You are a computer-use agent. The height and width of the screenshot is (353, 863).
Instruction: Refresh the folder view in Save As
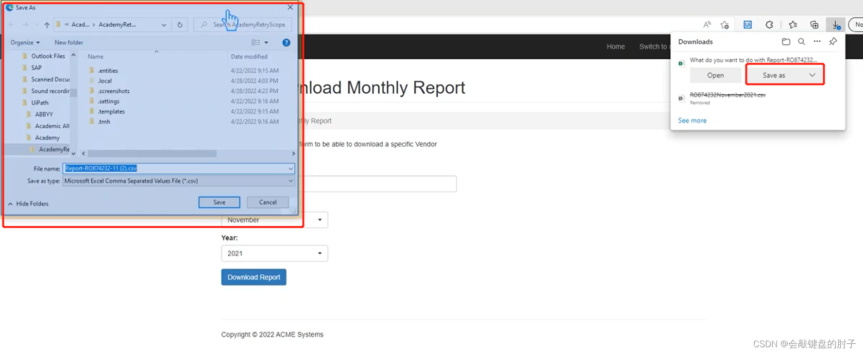pos(180,25)
